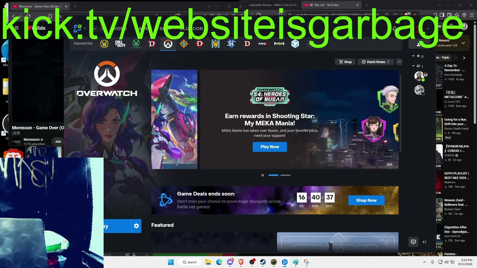Collapse the Battle.net friends sidebar
477x268 pixels.
[424, 242]
